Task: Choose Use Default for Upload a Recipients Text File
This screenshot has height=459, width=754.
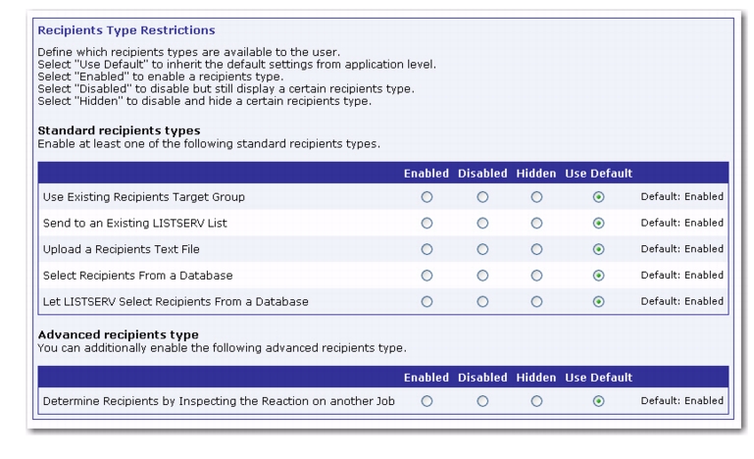Action: 599,249
